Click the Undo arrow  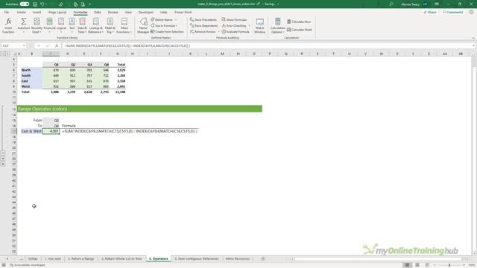42,4
